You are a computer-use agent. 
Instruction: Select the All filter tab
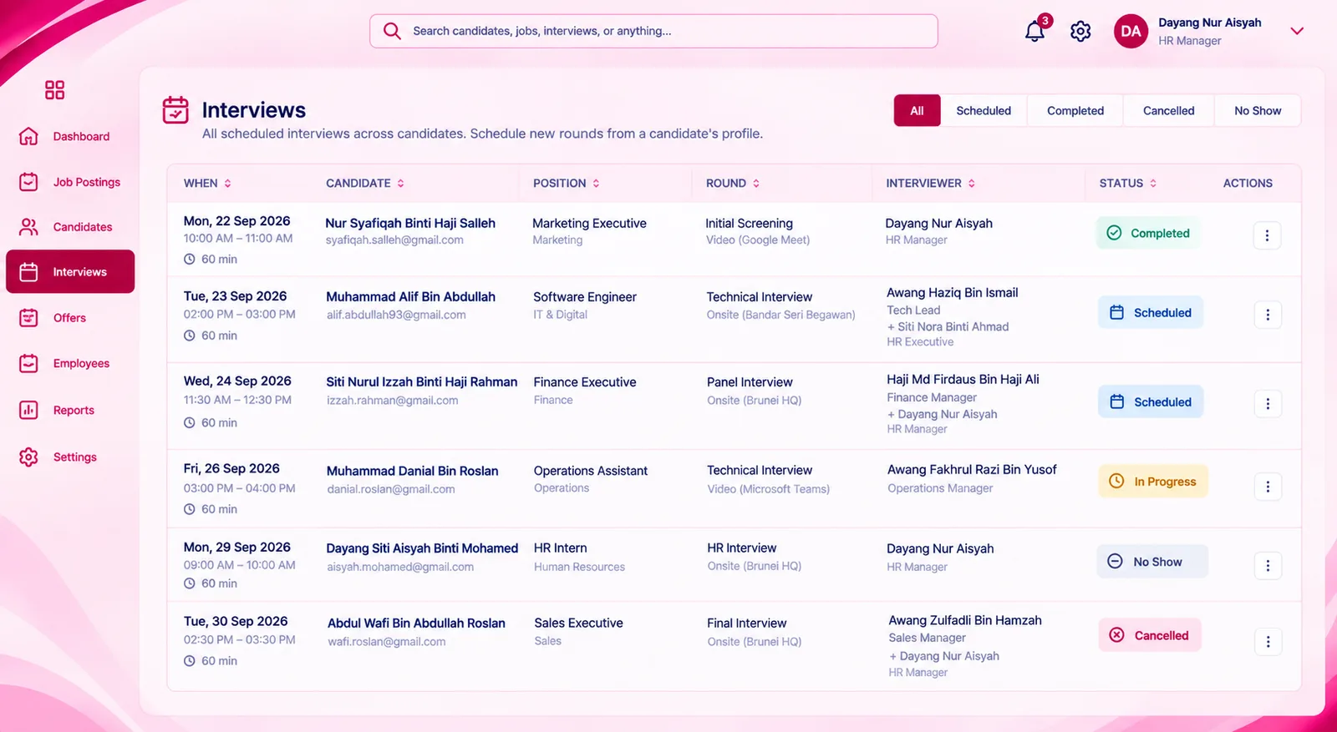917,110
